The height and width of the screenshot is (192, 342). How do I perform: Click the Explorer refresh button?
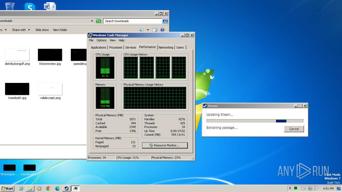click(99, 21)
